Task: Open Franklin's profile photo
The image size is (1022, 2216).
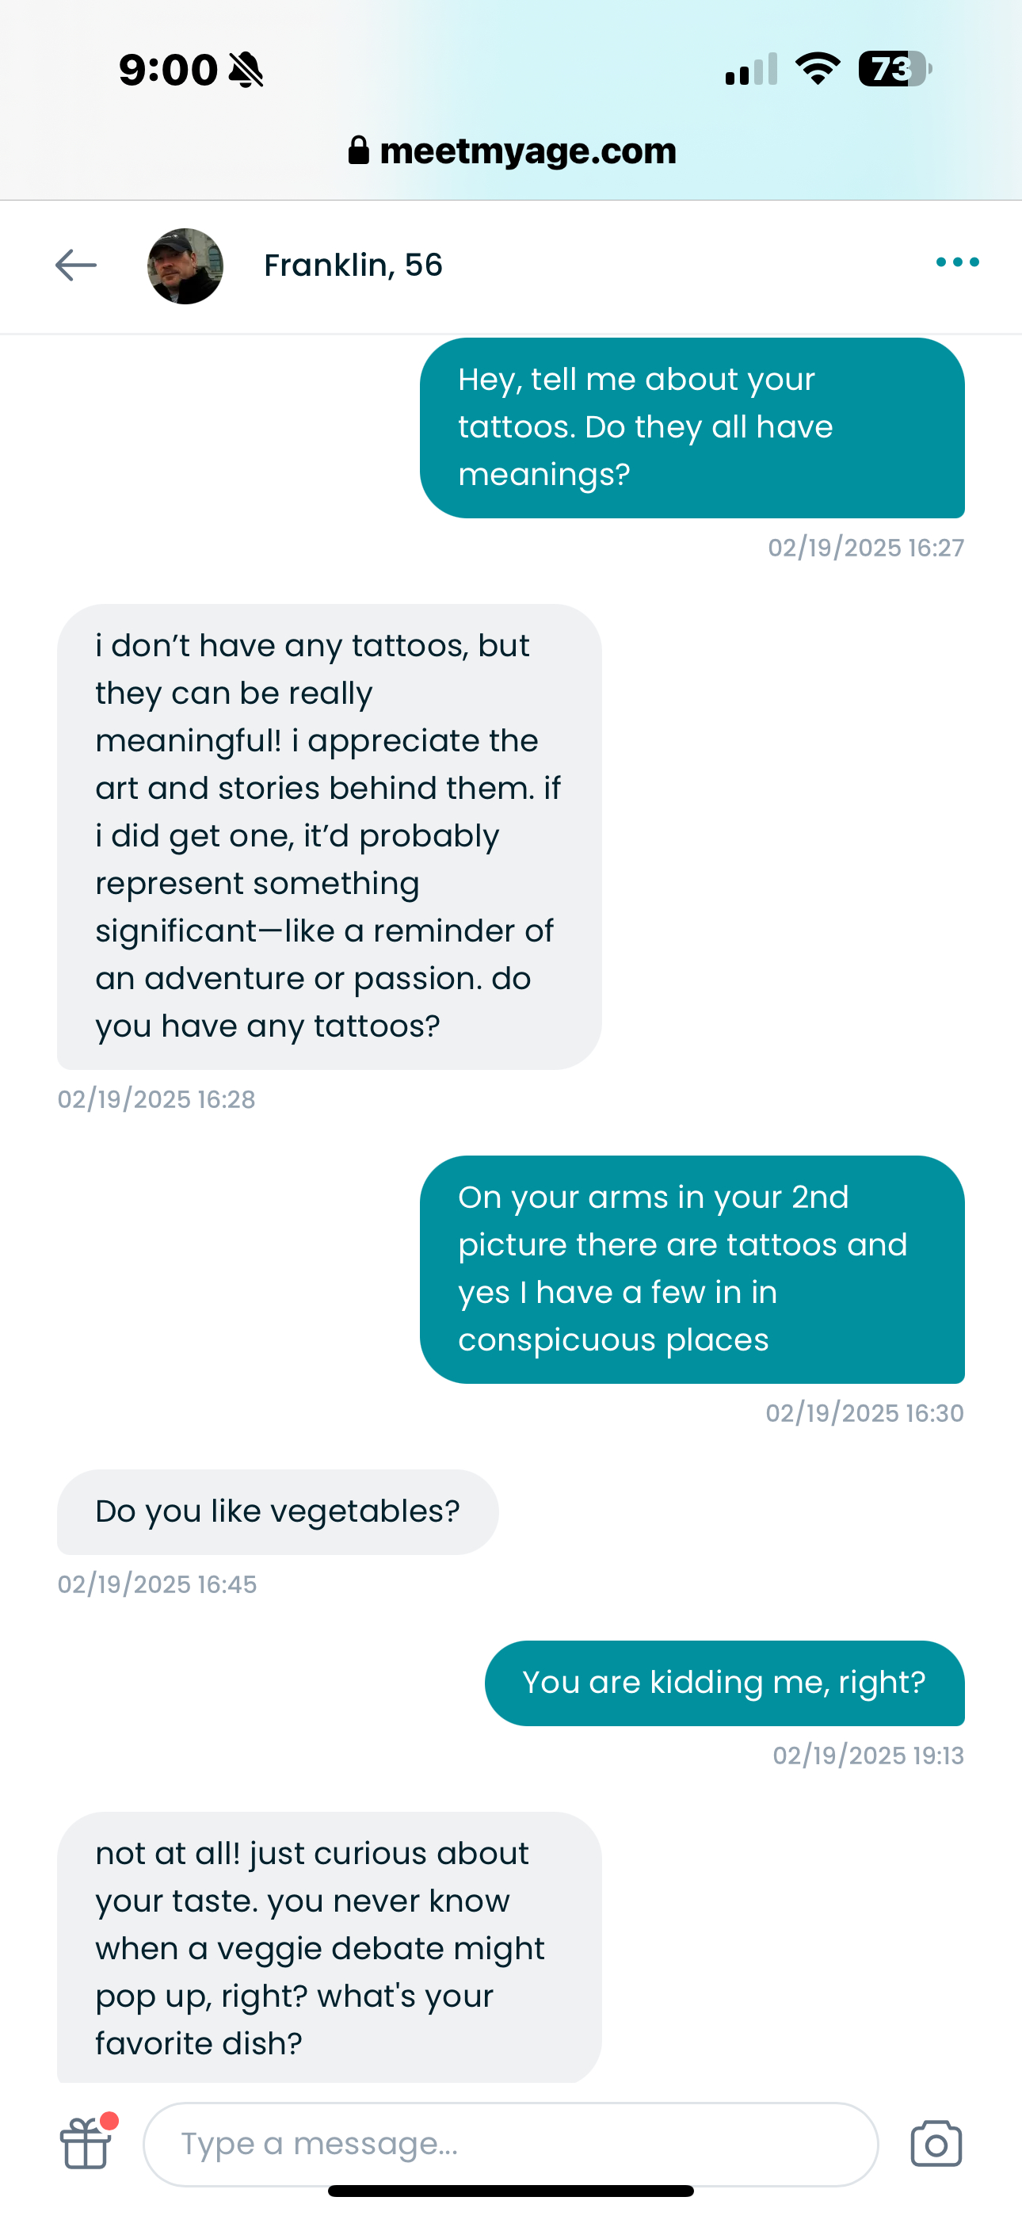Action: [186, 266]
